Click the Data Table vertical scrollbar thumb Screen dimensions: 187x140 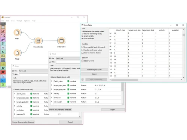click(x=184, y=35)
